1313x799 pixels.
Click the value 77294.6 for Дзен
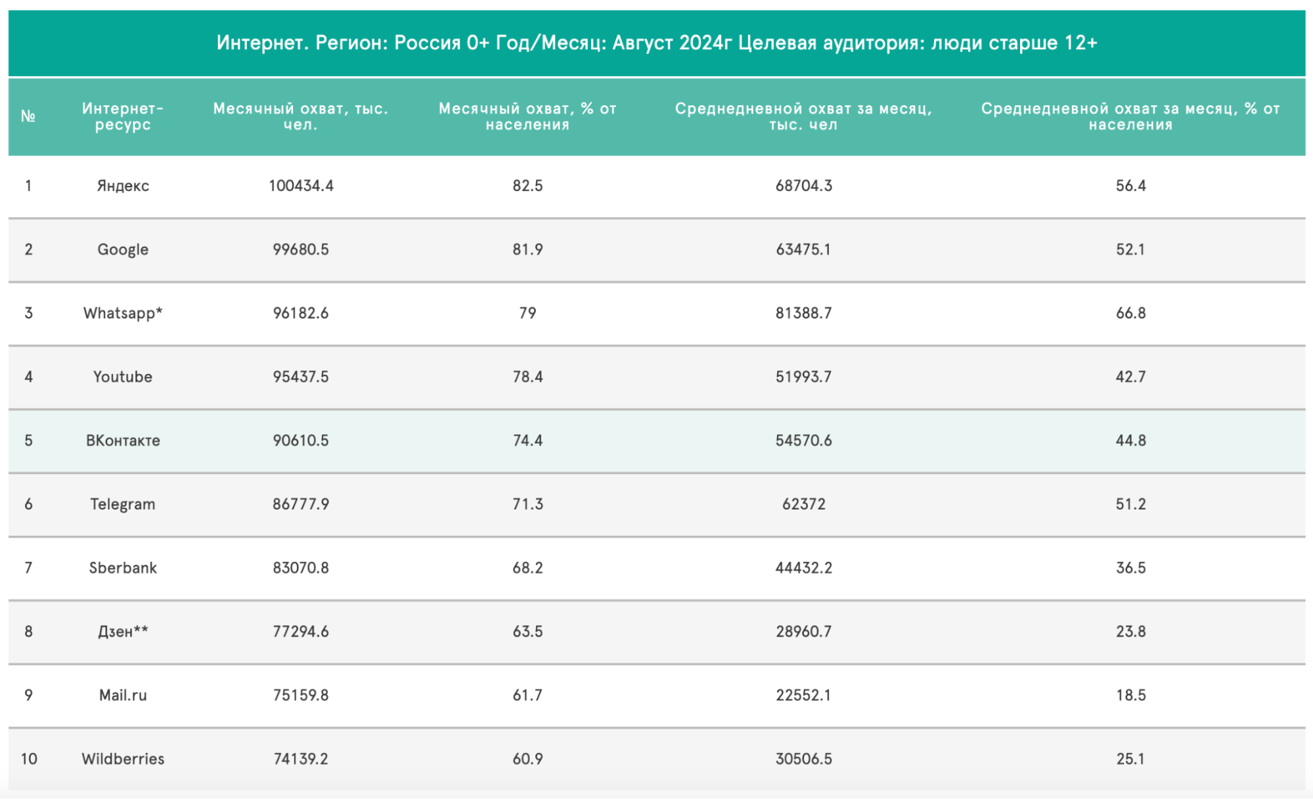(301, 632)
